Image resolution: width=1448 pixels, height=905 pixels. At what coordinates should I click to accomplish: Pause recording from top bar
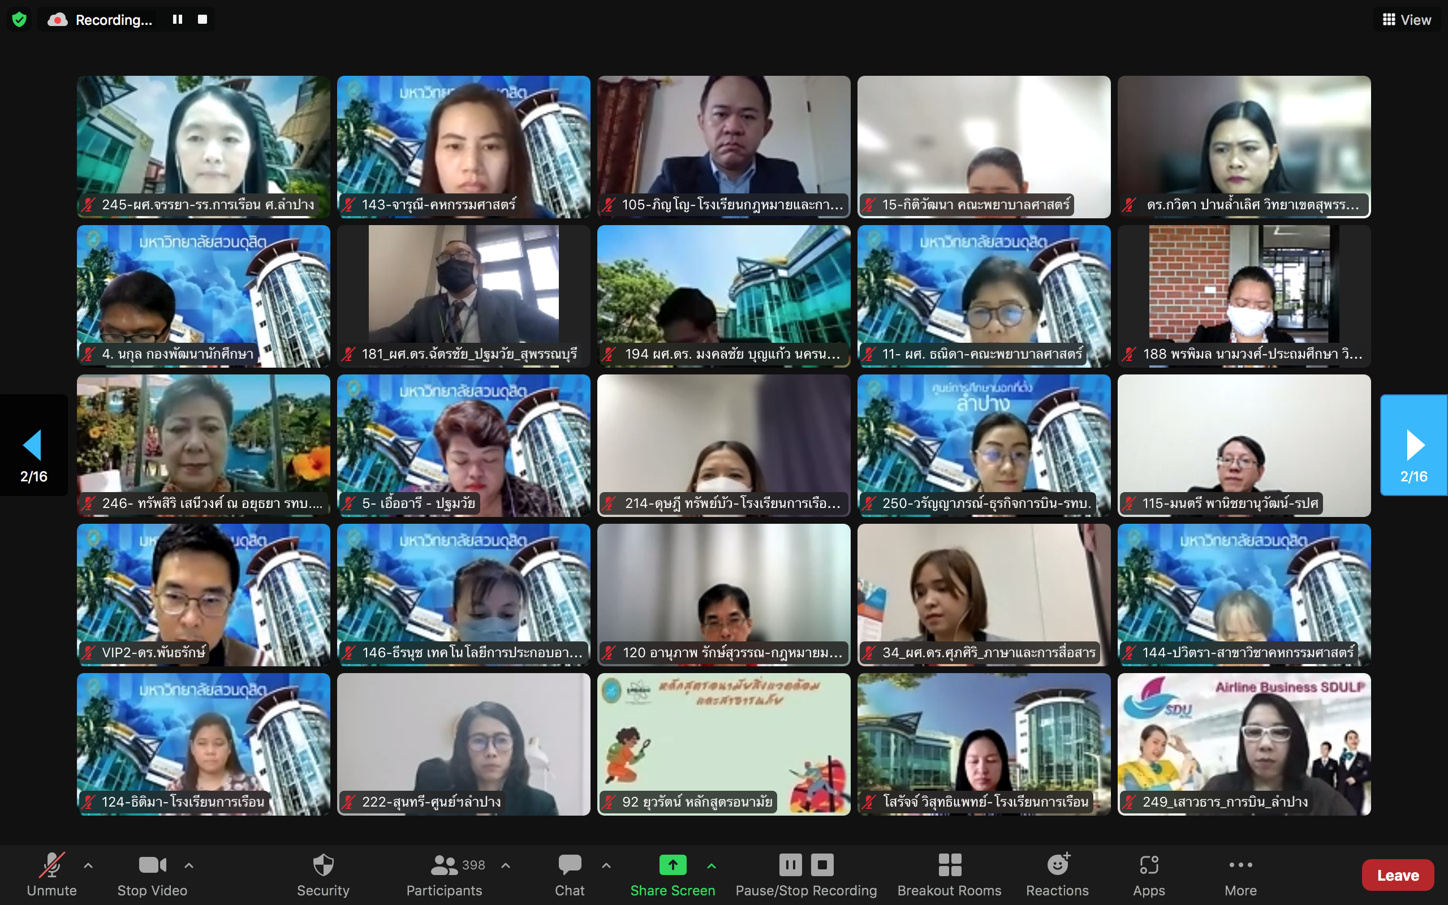(177, 20)
